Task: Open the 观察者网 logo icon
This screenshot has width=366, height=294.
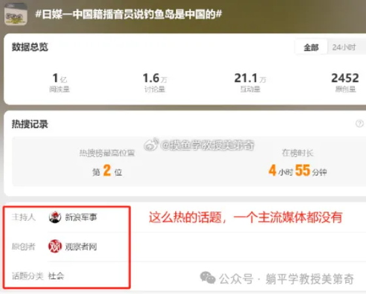Action: click(55, 246)
